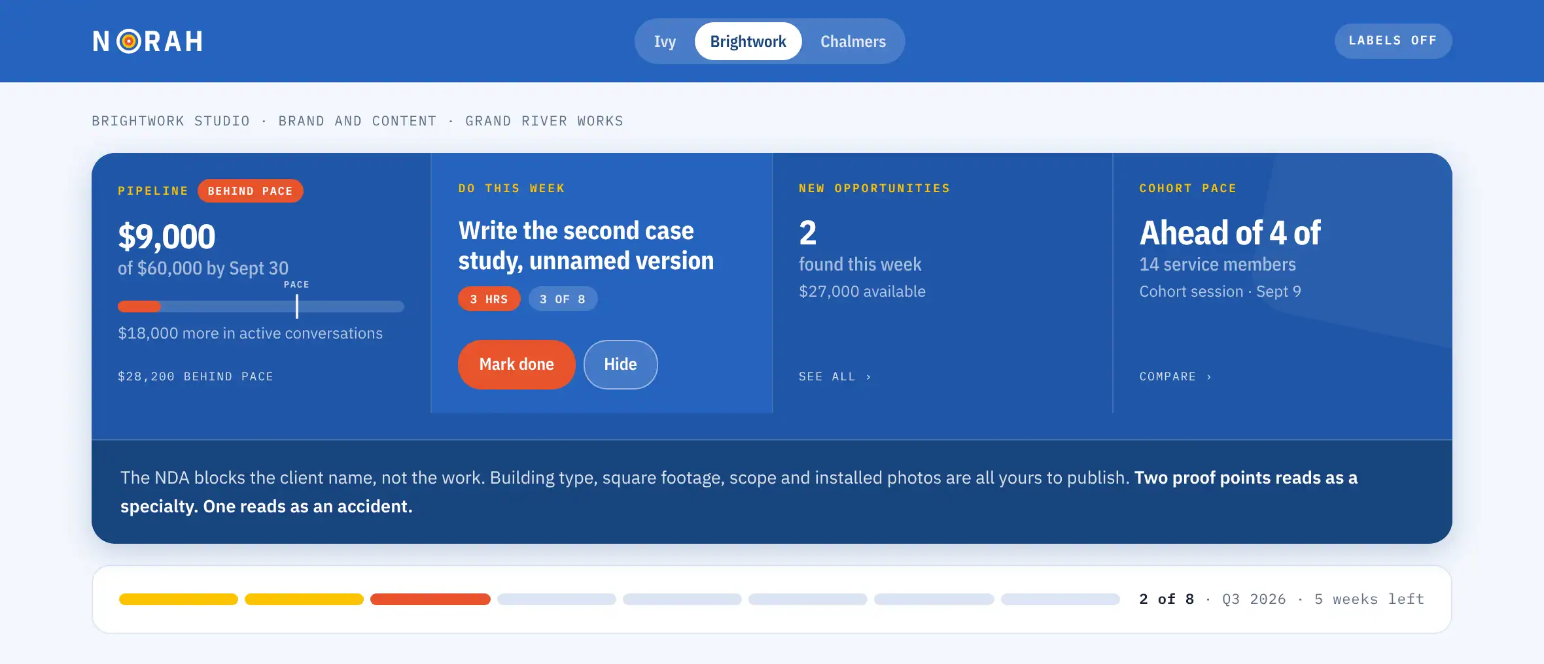Open the See All opportunities link
Viewport: 1544px width, 664px height.
835,376
